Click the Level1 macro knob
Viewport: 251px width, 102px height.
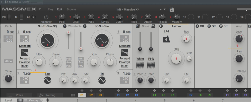77,17
